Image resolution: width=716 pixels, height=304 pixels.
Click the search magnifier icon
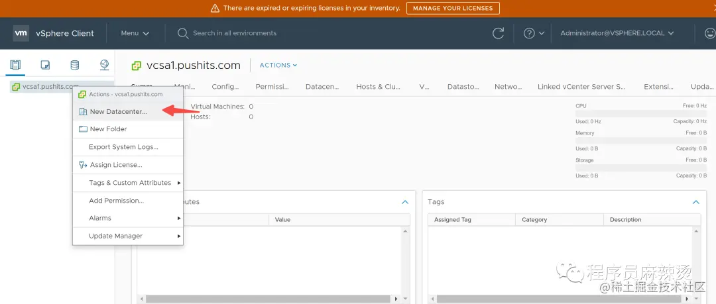pos(183,33)
